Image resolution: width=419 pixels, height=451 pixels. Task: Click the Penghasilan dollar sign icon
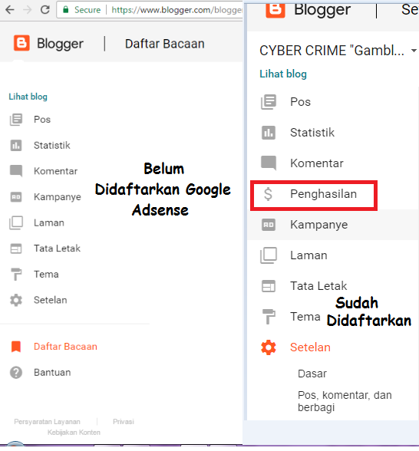(x=268, y=194)
